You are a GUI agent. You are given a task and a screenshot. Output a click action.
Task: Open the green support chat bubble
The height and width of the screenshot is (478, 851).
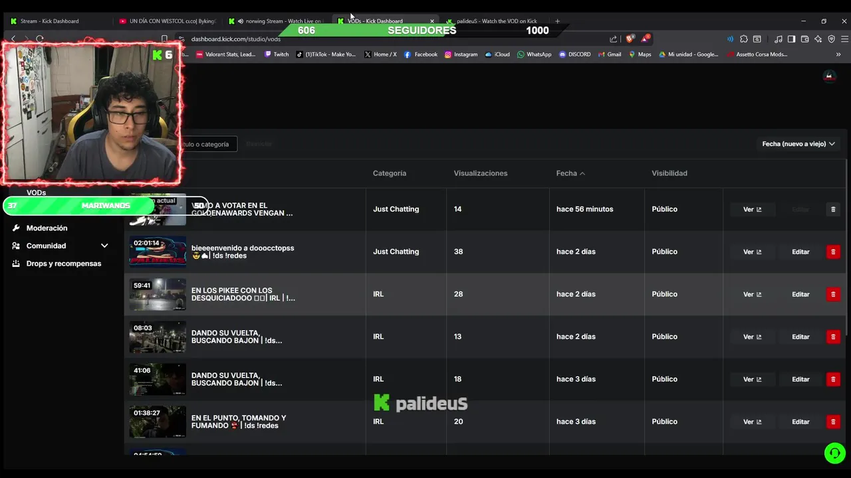[834, 453]
